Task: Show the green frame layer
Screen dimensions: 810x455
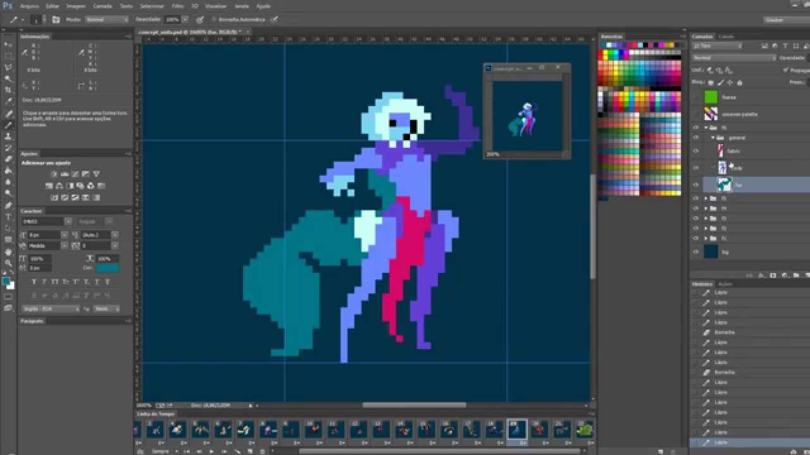Action: (696, 97)
